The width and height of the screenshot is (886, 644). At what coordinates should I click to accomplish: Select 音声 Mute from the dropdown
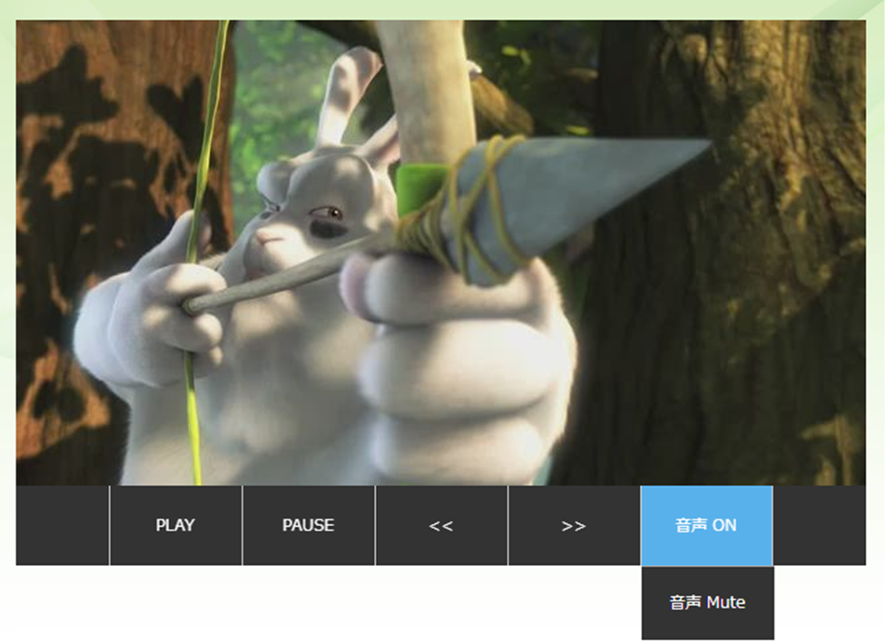[707, 602]
